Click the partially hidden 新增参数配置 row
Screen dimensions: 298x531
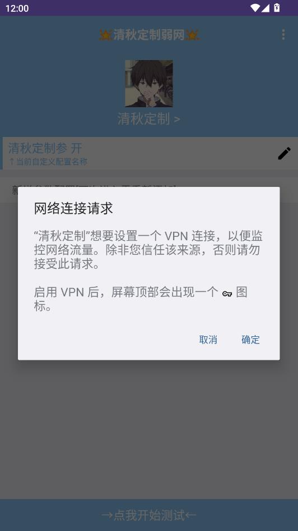149,190
